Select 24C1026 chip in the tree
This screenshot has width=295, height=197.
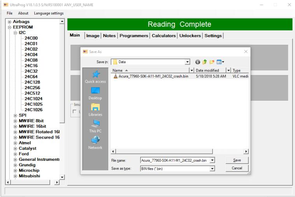(x=33, y=110)
